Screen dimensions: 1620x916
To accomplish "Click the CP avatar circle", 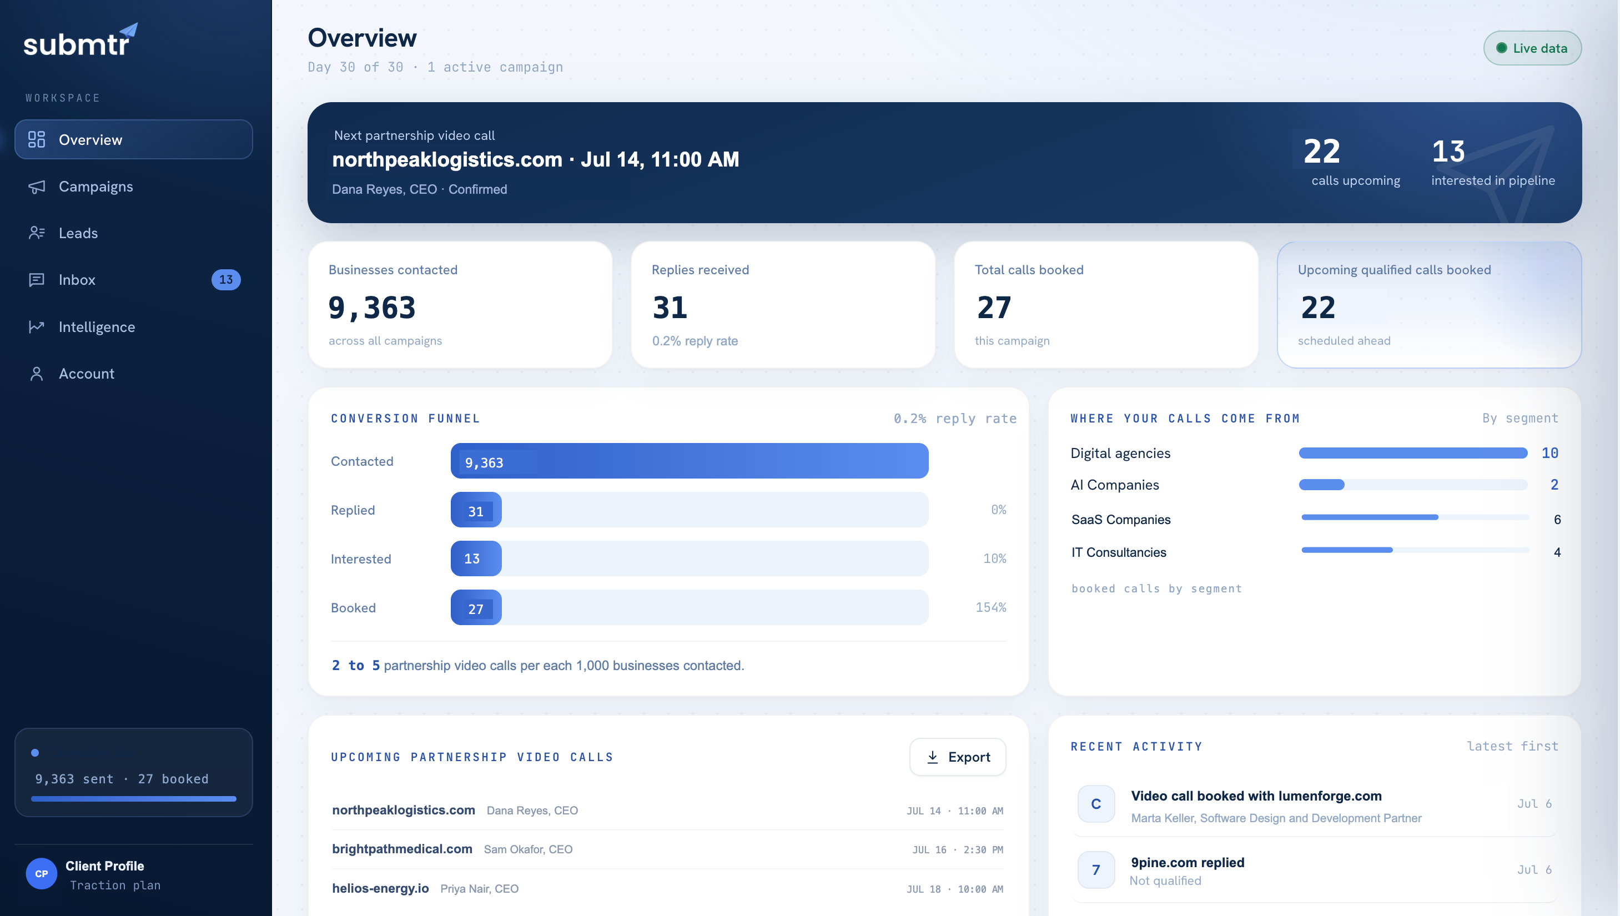I will (x=42, y=874).
